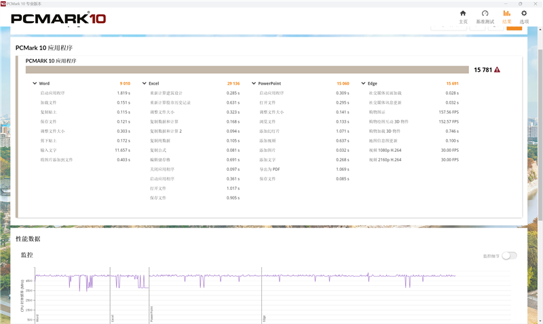Click the Excel 复制数据和计算 2 row label
Screen dimensions: 543x324
click(166, 131)
